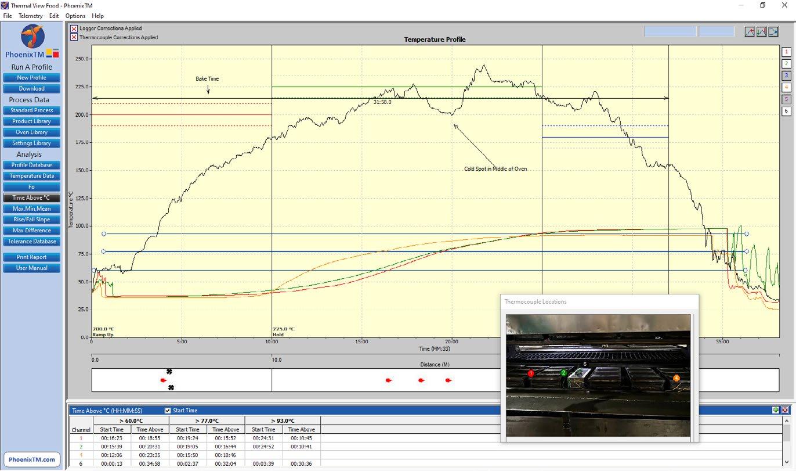Viewport: 796px width, 471px height.
Task: Click the Thermocouple Locations photo
Action: point(598,376)
